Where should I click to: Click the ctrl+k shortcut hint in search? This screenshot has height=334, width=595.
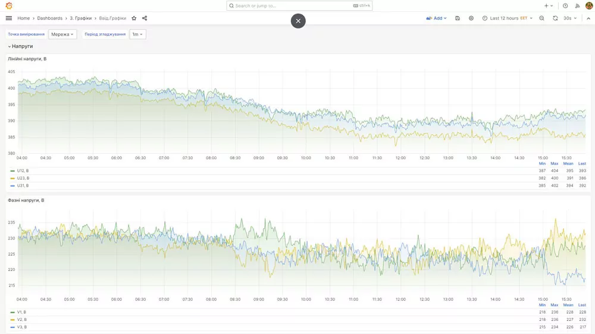pos(362,6)
